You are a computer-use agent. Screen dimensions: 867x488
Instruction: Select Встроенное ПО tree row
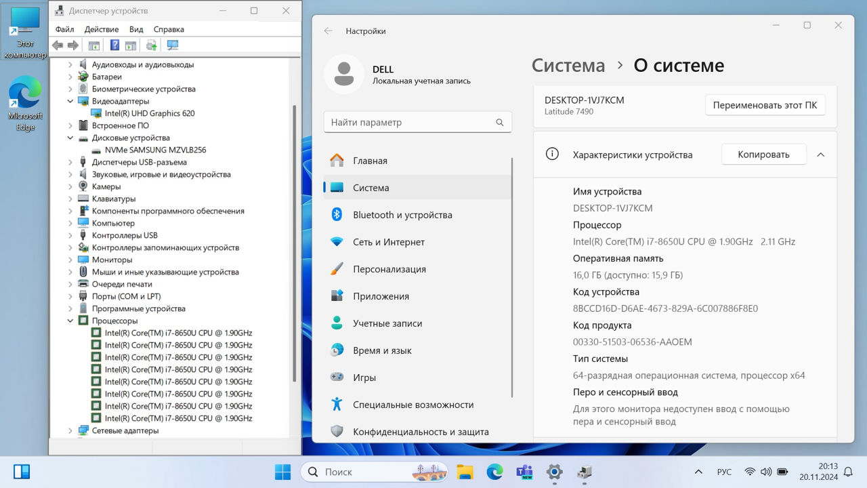[x=121, y=125]
